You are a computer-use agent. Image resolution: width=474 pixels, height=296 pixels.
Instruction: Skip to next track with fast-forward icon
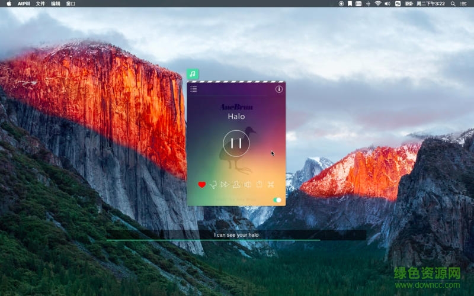(x=225, y=185)
